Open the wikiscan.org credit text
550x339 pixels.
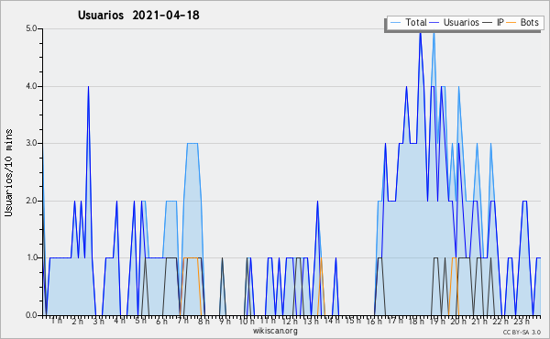point(275,331)
